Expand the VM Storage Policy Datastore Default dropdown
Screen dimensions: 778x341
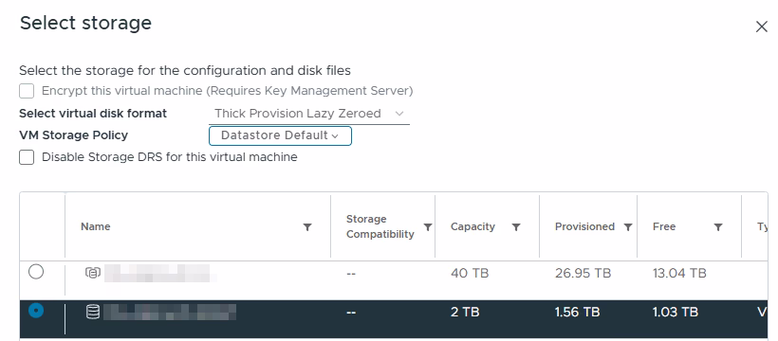(x=280, y=135)
